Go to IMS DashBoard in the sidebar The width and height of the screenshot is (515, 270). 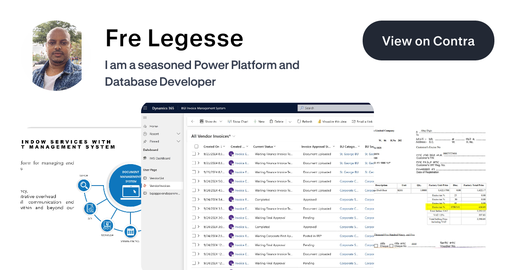[160, 159]
